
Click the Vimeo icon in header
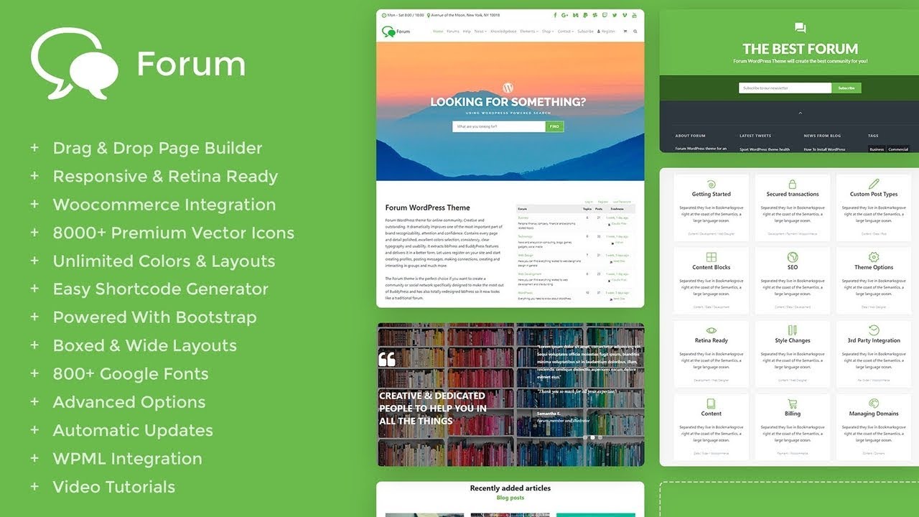pyautogui.click(x=625, y=15)
